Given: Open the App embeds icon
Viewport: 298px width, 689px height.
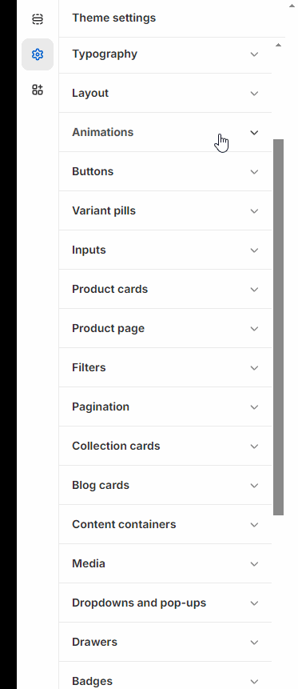Looking at the screenshot, I should [x=38, y=90].
